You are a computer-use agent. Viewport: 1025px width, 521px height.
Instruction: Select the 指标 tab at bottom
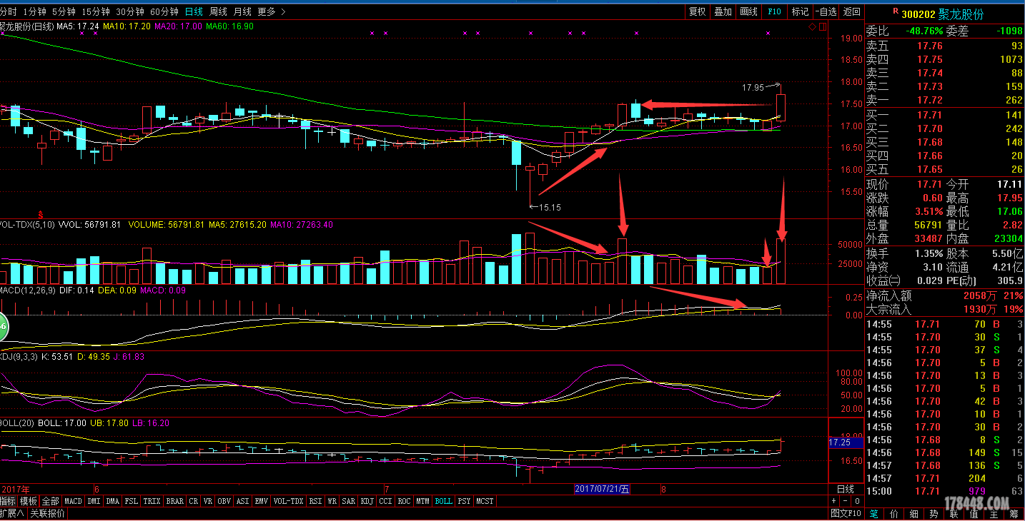(x=8, y=501)
